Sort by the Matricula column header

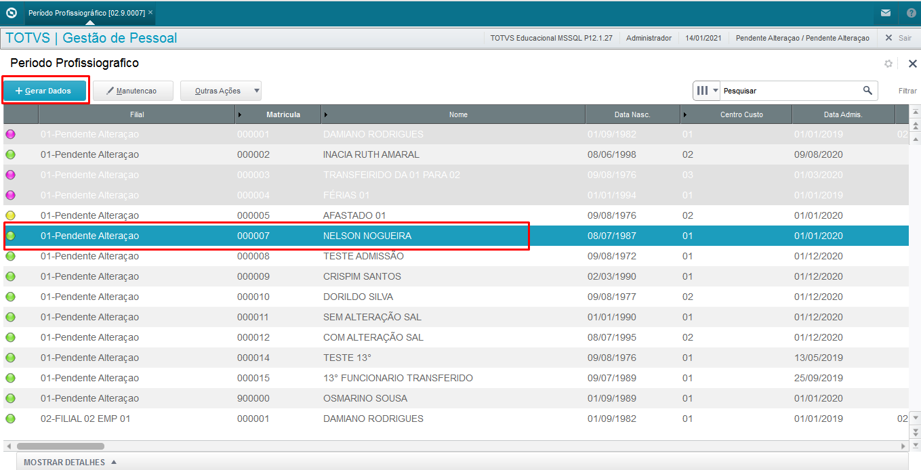coord(278,114)
